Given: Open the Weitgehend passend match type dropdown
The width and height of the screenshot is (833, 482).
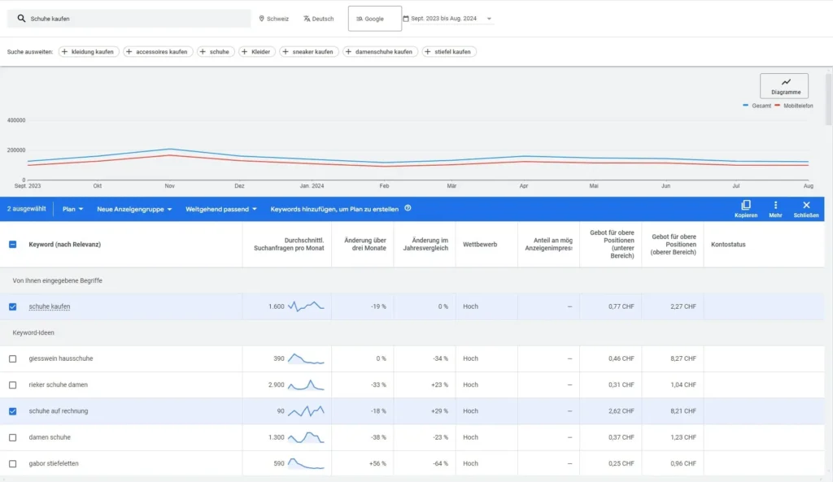Looking at the screenshot, I should pos(220,209).
